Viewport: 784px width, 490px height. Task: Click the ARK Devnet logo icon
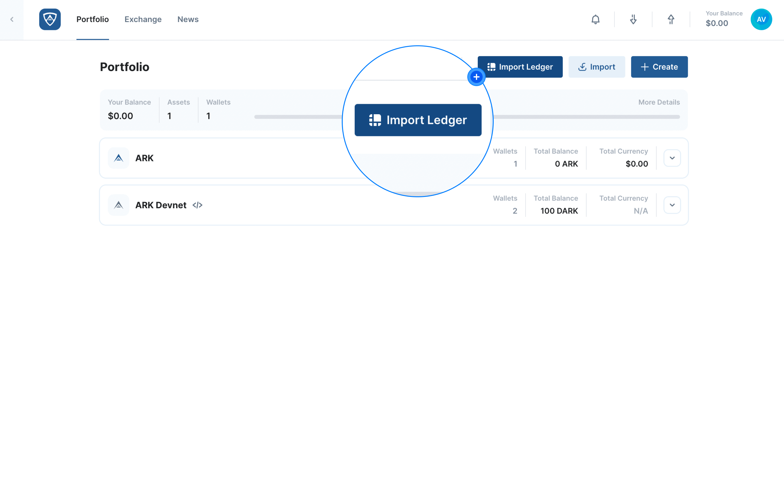tap(119, 205)
